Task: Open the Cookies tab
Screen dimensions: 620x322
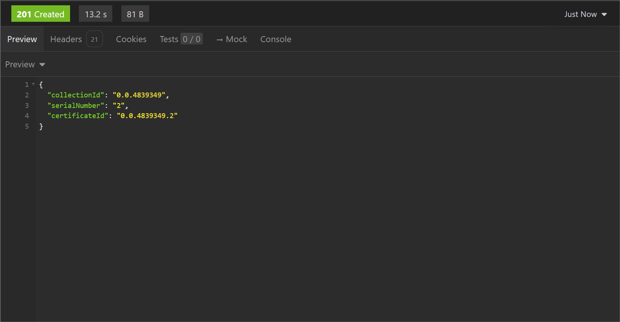Action: tap(131, 39)
